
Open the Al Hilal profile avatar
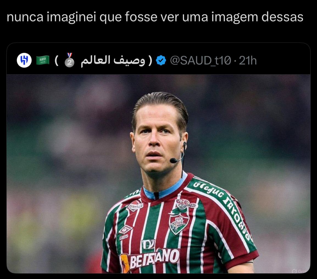coord(24,60)
